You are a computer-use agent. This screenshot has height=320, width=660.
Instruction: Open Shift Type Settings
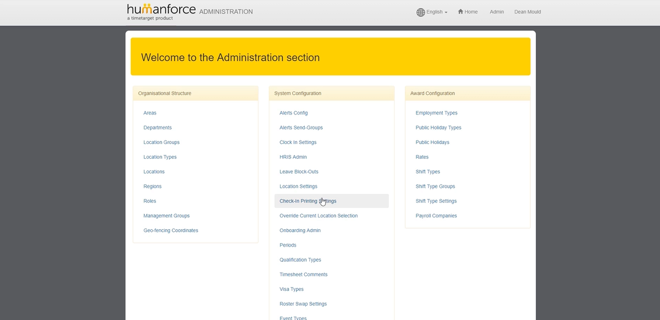pyautogui.click(x=436, y=201)
